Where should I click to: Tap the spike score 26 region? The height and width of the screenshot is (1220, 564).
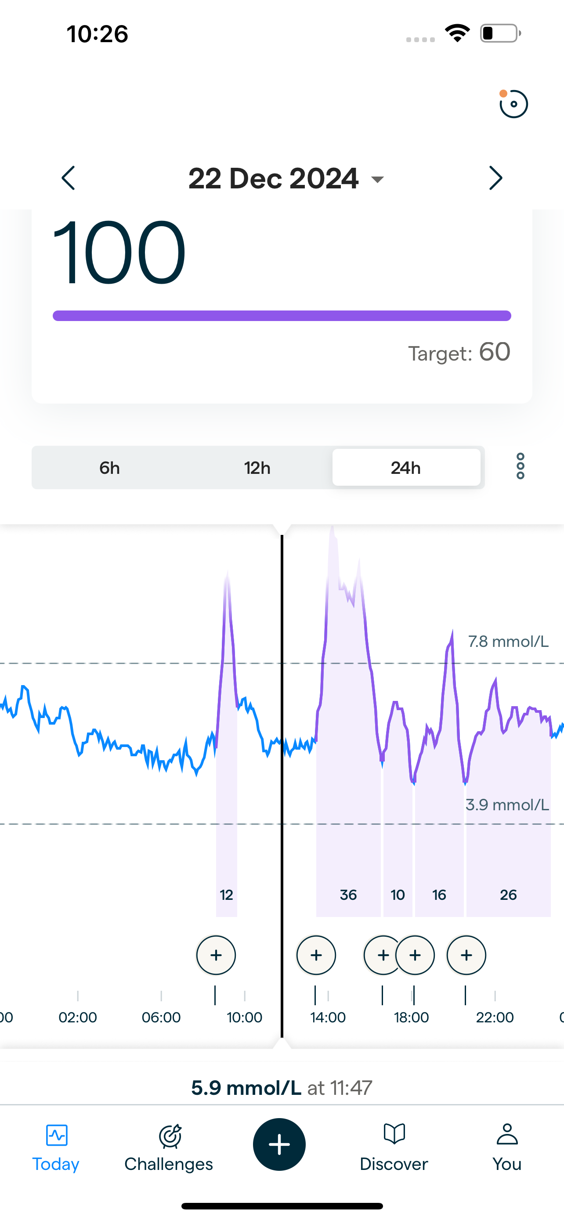508,894
